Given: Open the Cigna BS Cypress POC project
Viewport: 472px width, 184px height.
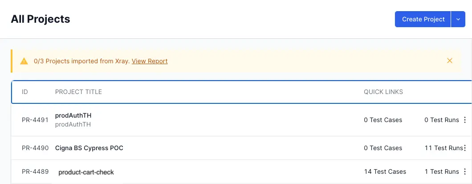Looking at the screenshot, I should (x=89, y=148).
